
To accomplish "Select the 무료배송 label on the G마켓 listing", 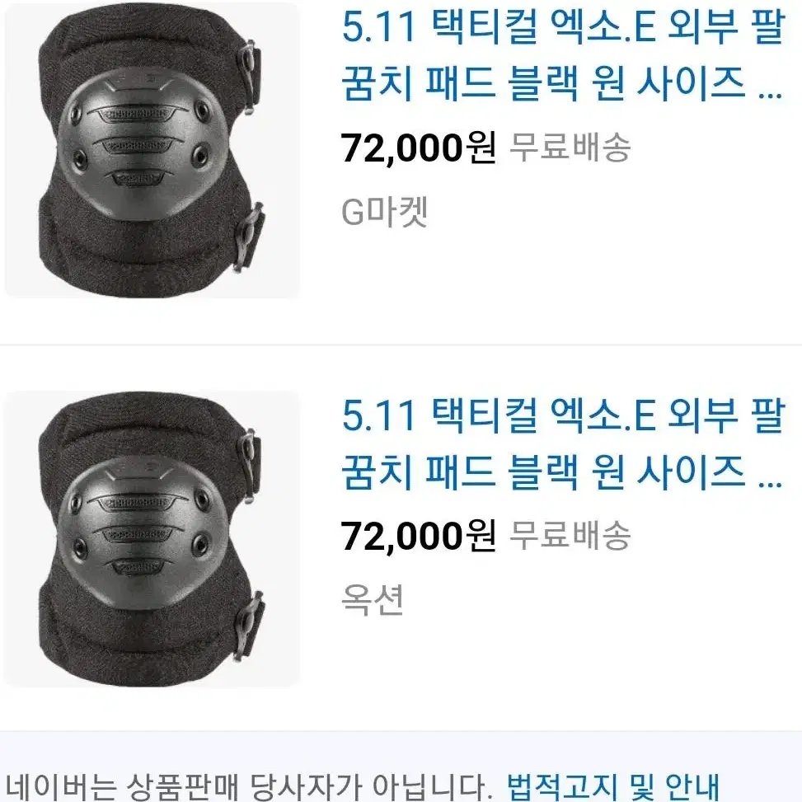I will point(570,148).
